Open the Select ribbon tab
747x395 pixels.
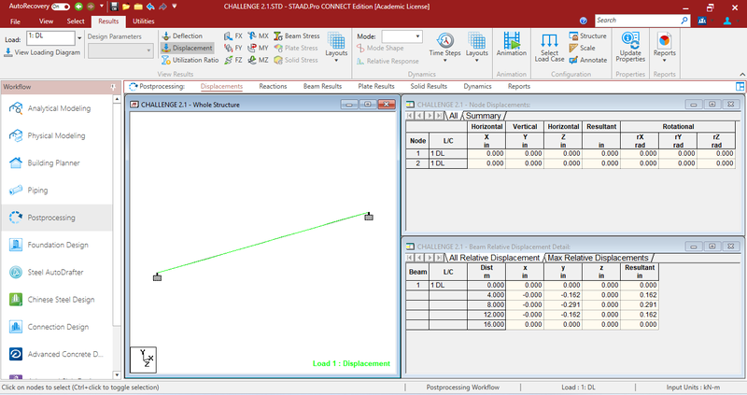[x=76, y=21]
